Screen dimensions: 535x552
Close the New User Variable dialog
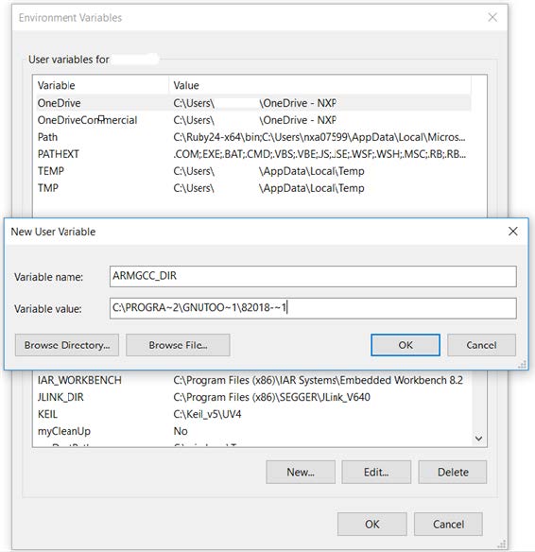513,232
